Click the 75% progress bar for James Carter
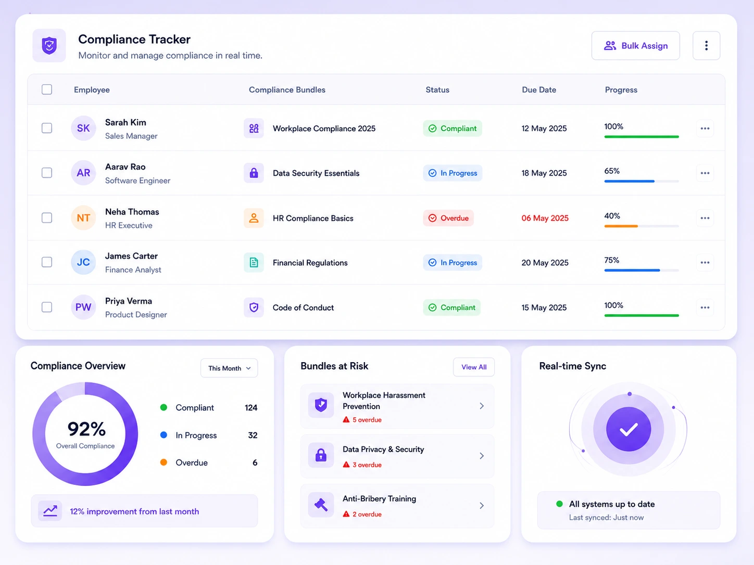Viewport: 754px width, 565px height. [x=642, y=271]
